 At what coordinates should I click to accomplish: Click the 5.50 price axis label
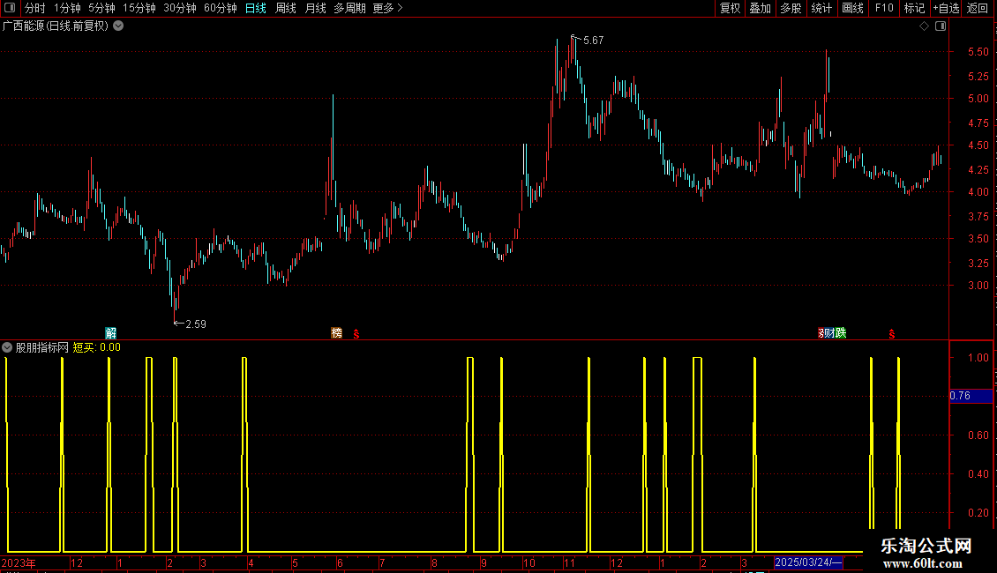[x=978, y=51]
